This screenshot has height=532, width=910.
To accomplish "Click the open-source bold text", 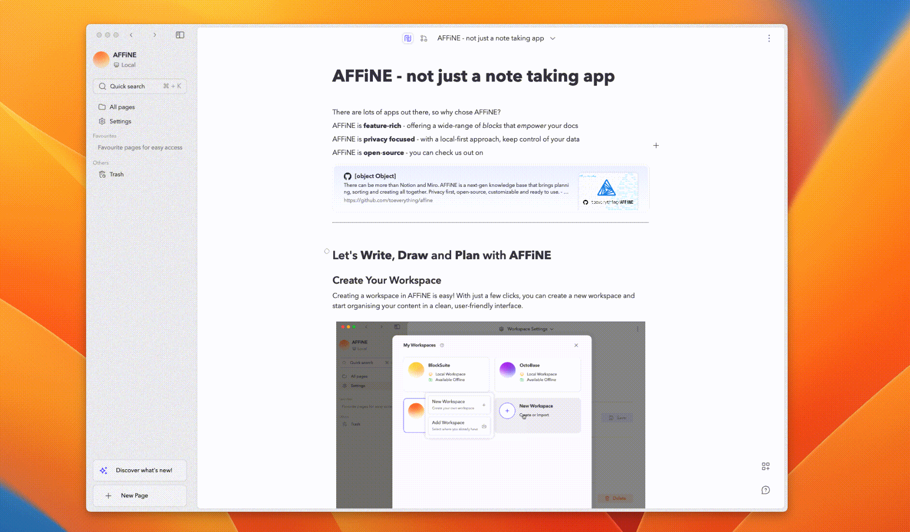I will pyautogui.click(x=384, y=153).
